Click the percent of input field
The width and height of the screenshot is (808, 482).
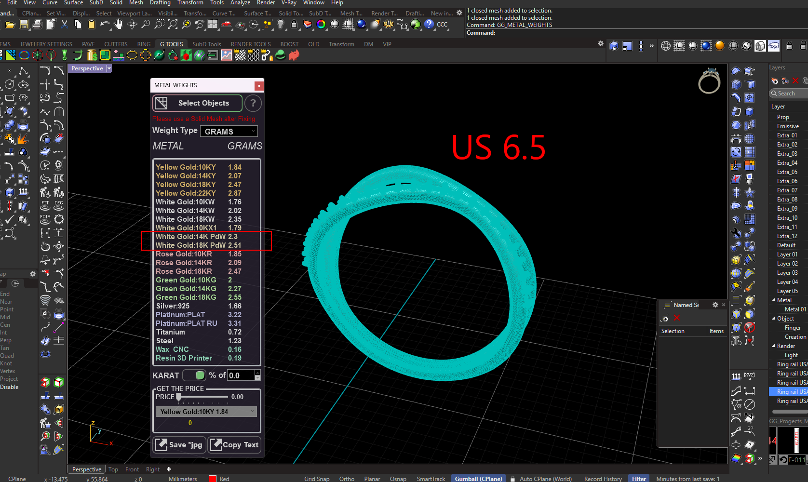[x=241, y=375]
